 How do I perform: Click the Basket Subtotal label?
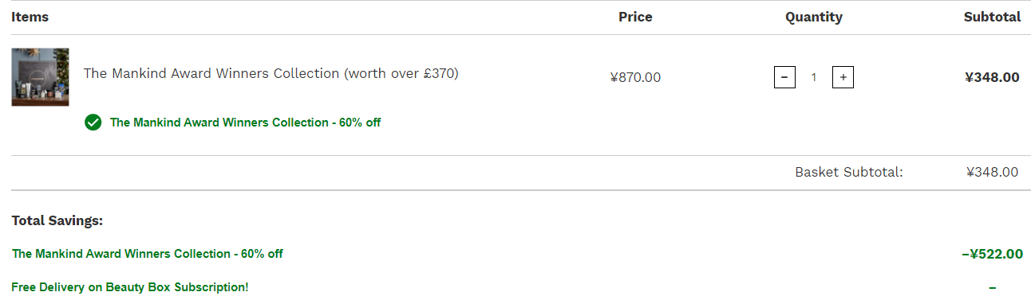point(849,172)
